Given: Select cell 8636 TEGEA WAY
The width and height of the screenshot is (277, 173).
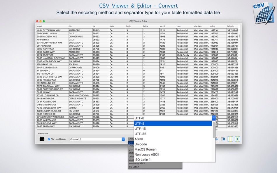Looking at the screenshot, I should (x=52, y=126).
